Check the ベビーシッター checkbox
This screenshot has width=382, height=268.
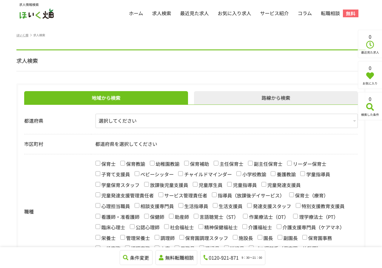click(137, 174)
